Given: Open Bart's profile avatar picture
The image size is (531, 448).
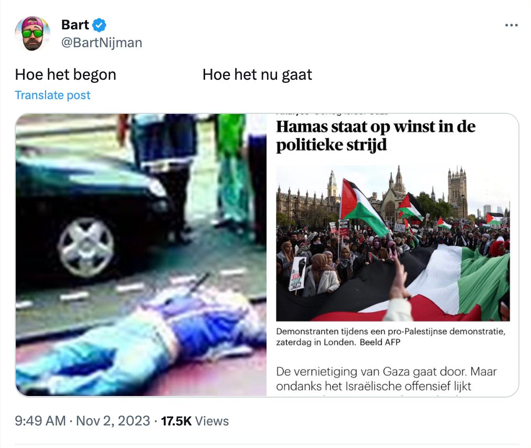Looking at the screenshot, I should click(x=33, y=34).
